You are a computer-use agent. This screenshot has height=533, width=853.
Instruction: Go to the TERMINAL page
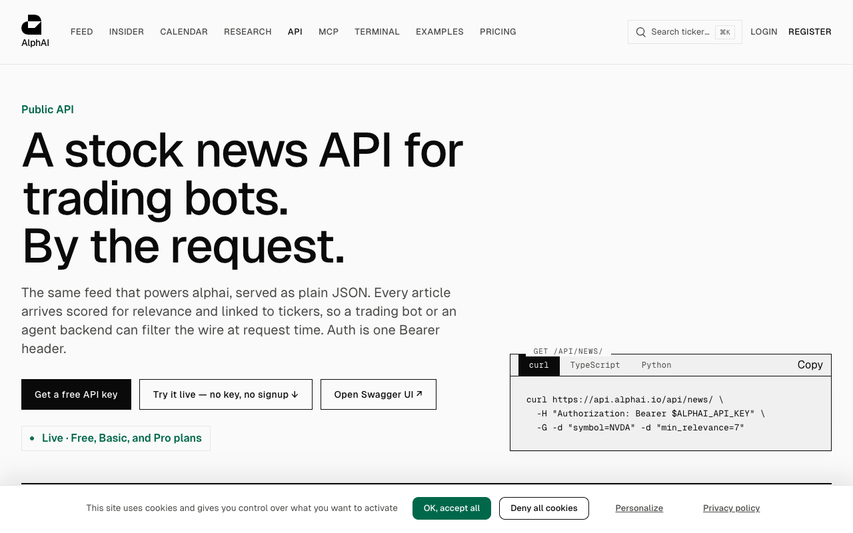(x=377, y=32)
